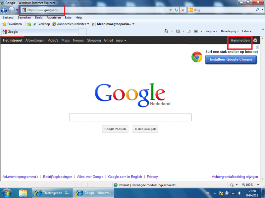Image resolution: width=265 pixels, height=198 pixels.
Task: Click into the Google search box
Action: tap(130, 117)
